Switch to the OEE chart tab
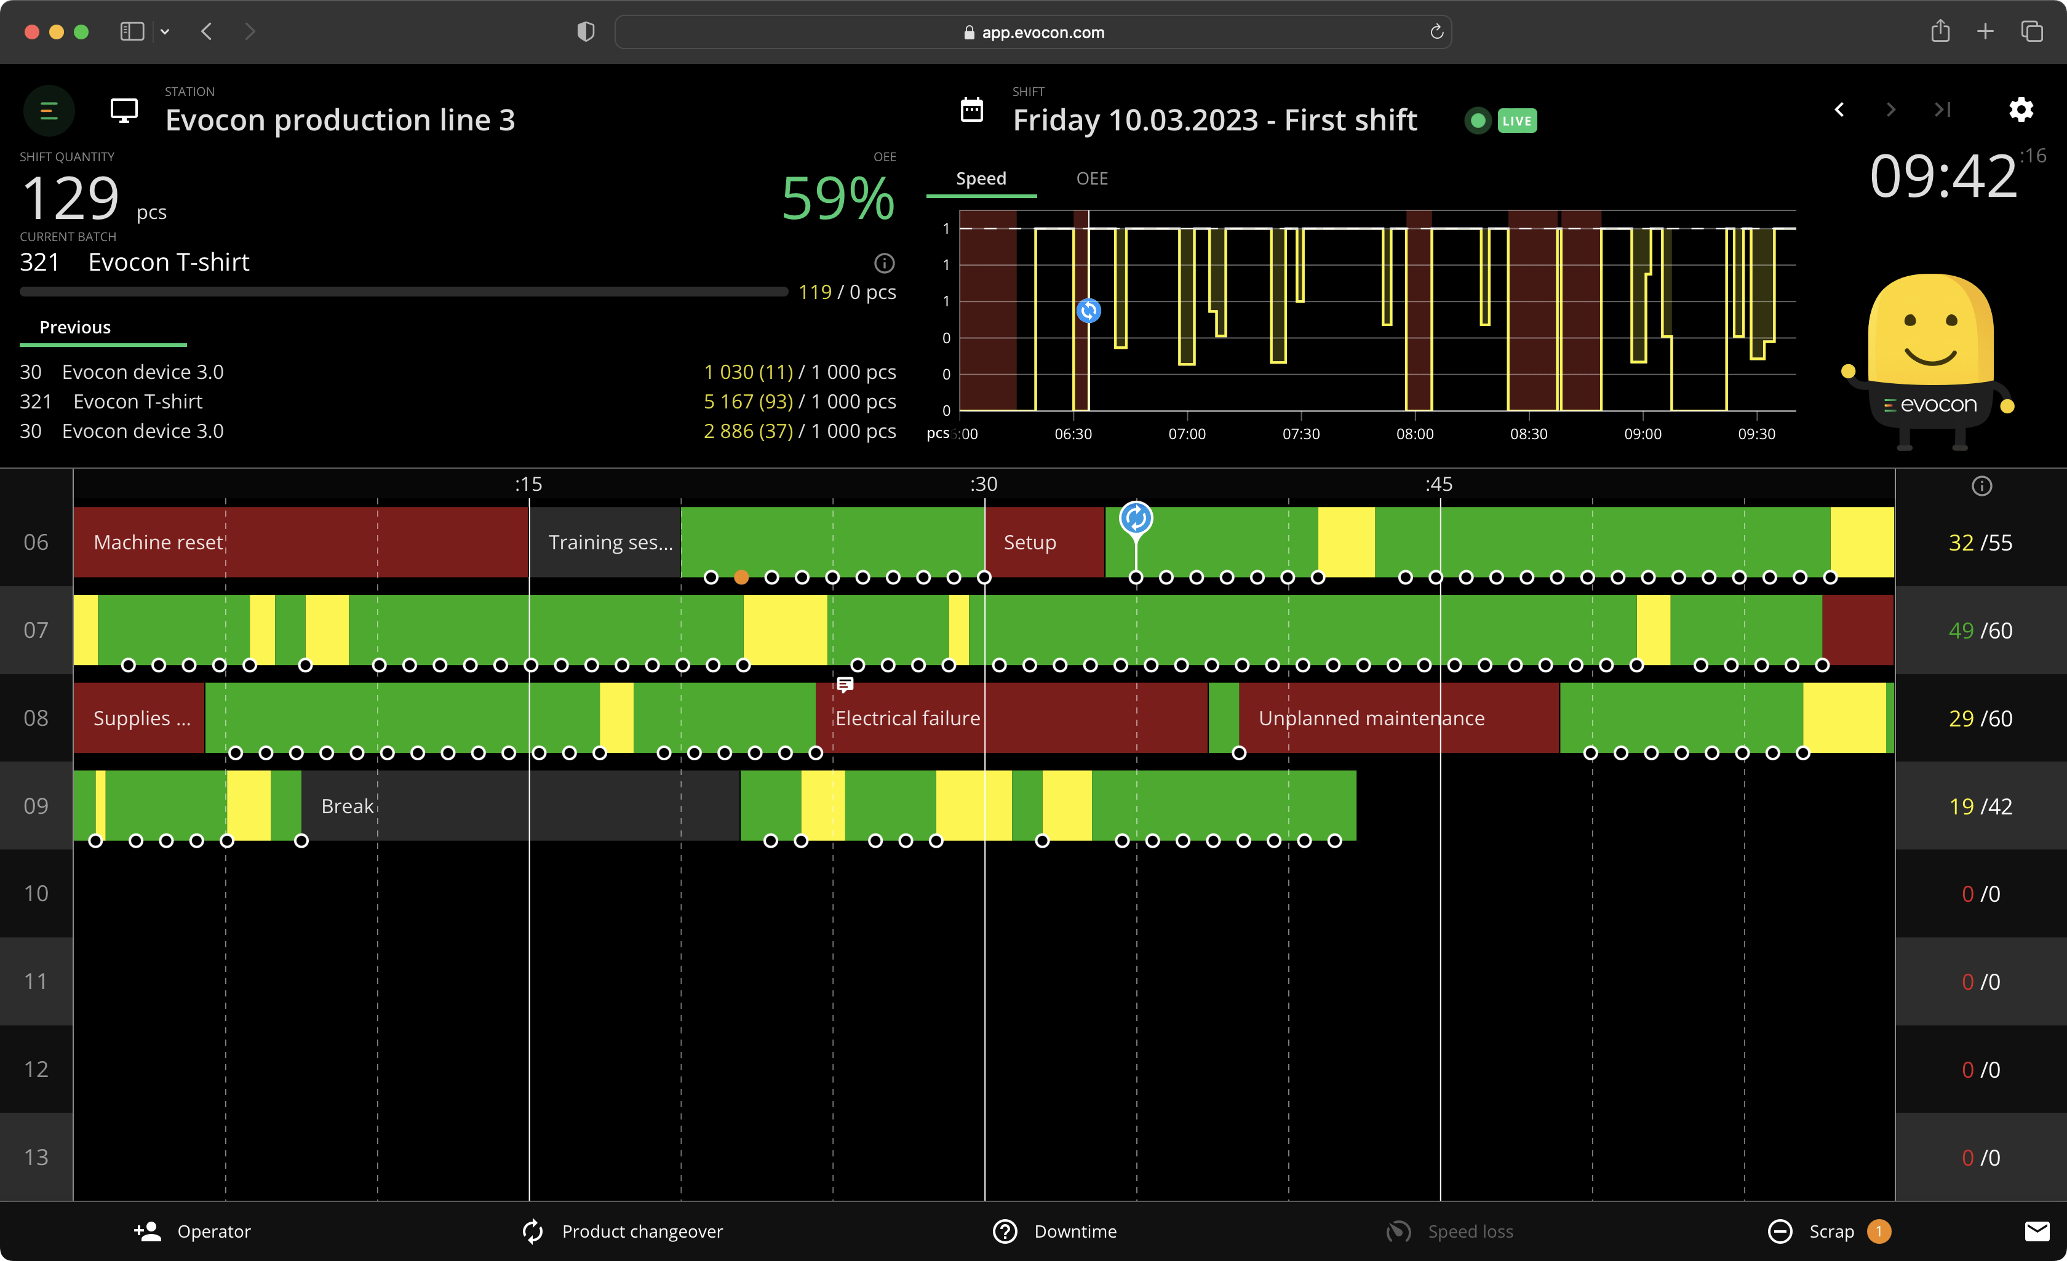Viewport: 2067px width, 1261px height. 1091,178
